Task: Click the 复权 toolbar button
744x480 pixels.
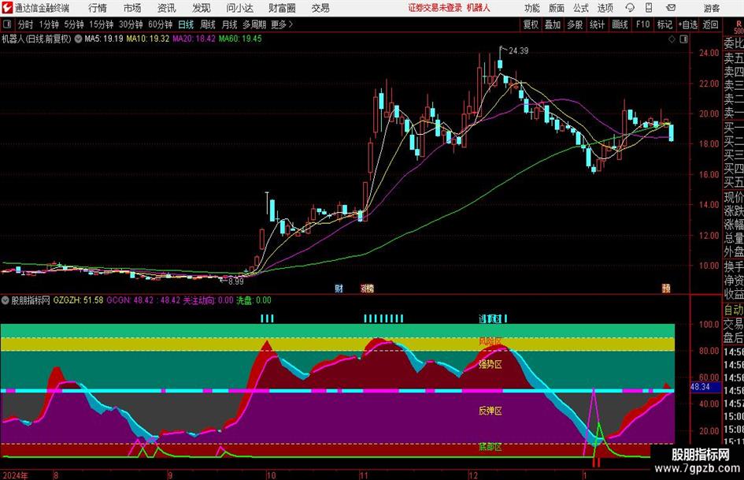Action: click(x=531, y=24)
